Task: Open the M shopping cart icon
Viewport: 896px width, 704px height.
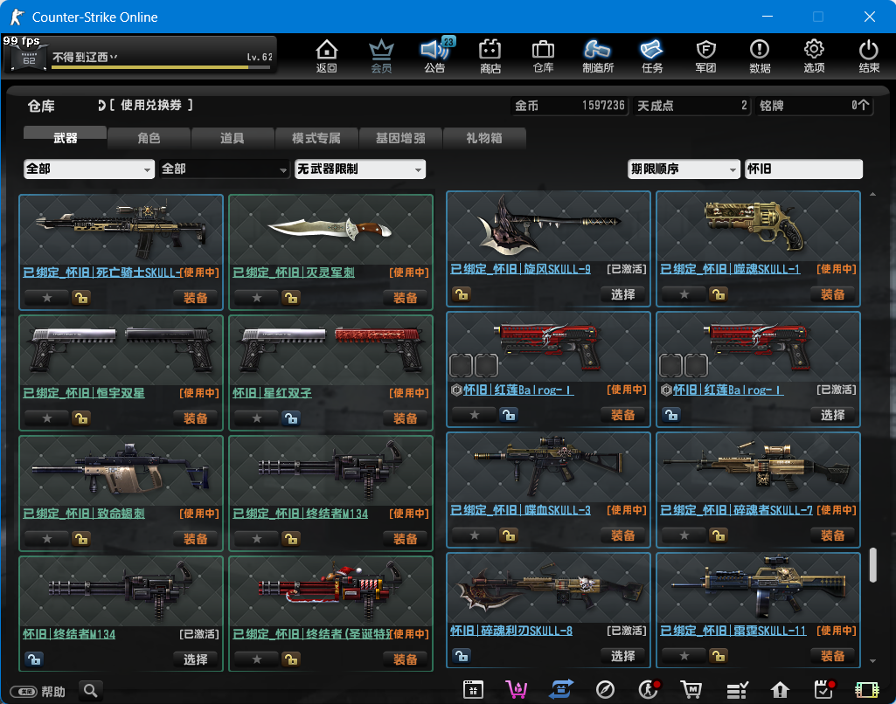Action: click(691, 690)
